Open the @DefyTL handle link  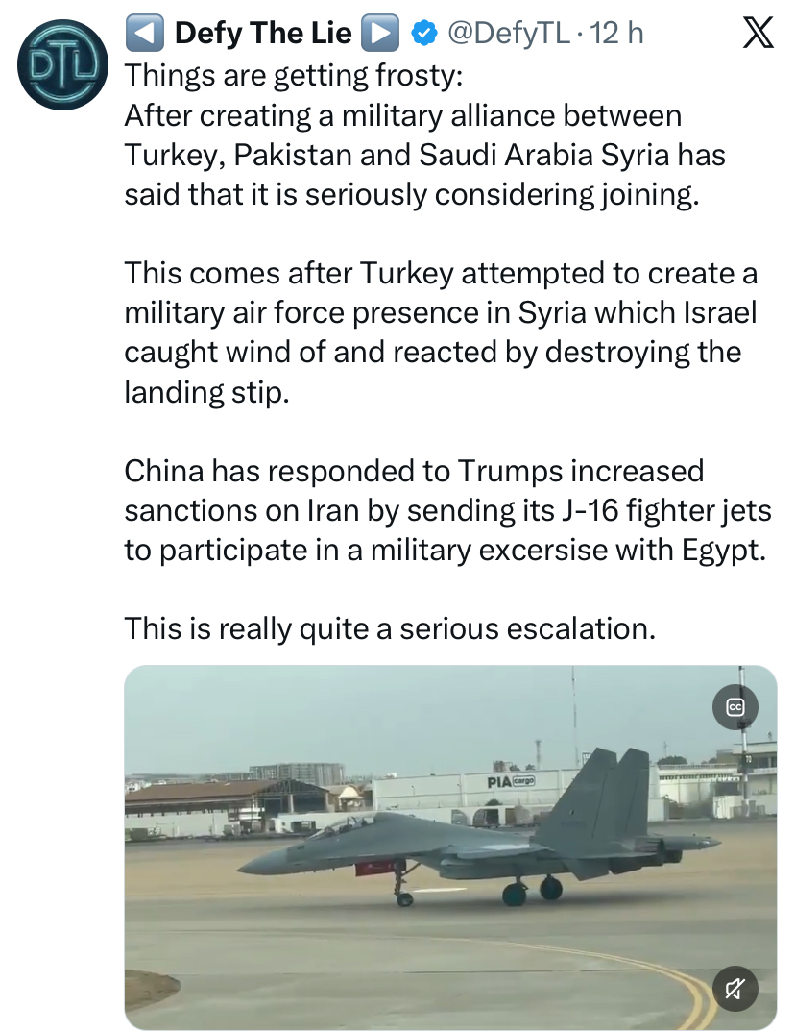pyautogui.click(x=508, y=33)
